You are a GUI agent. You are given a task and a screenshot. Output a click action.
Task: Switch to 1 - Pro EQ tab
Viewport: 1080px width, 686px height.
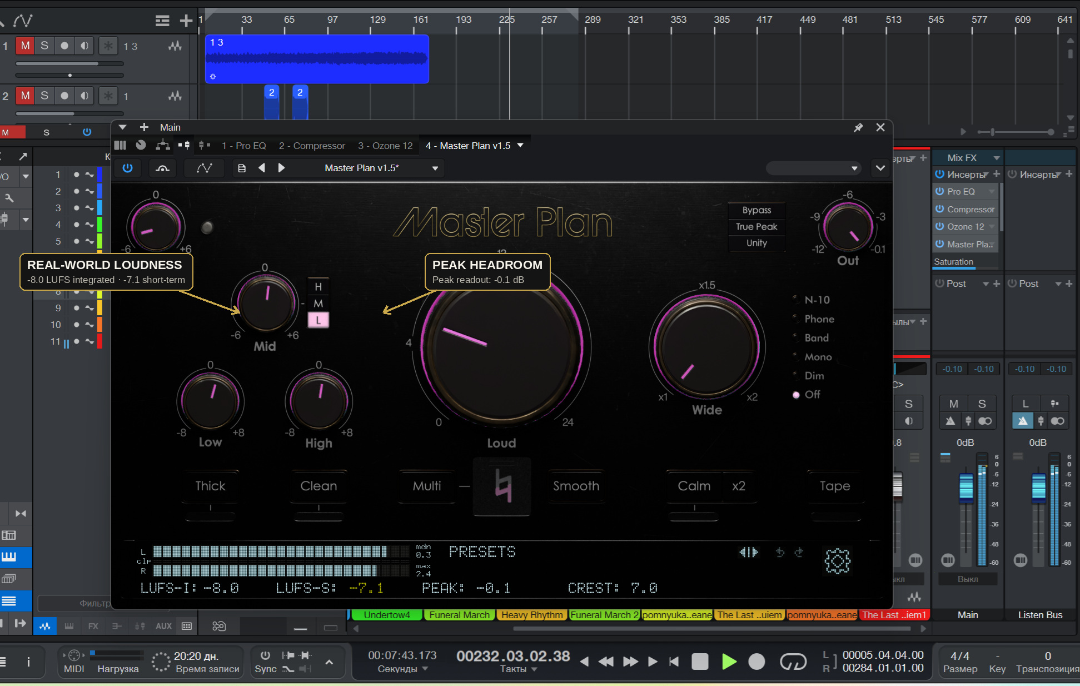(243, 146)
